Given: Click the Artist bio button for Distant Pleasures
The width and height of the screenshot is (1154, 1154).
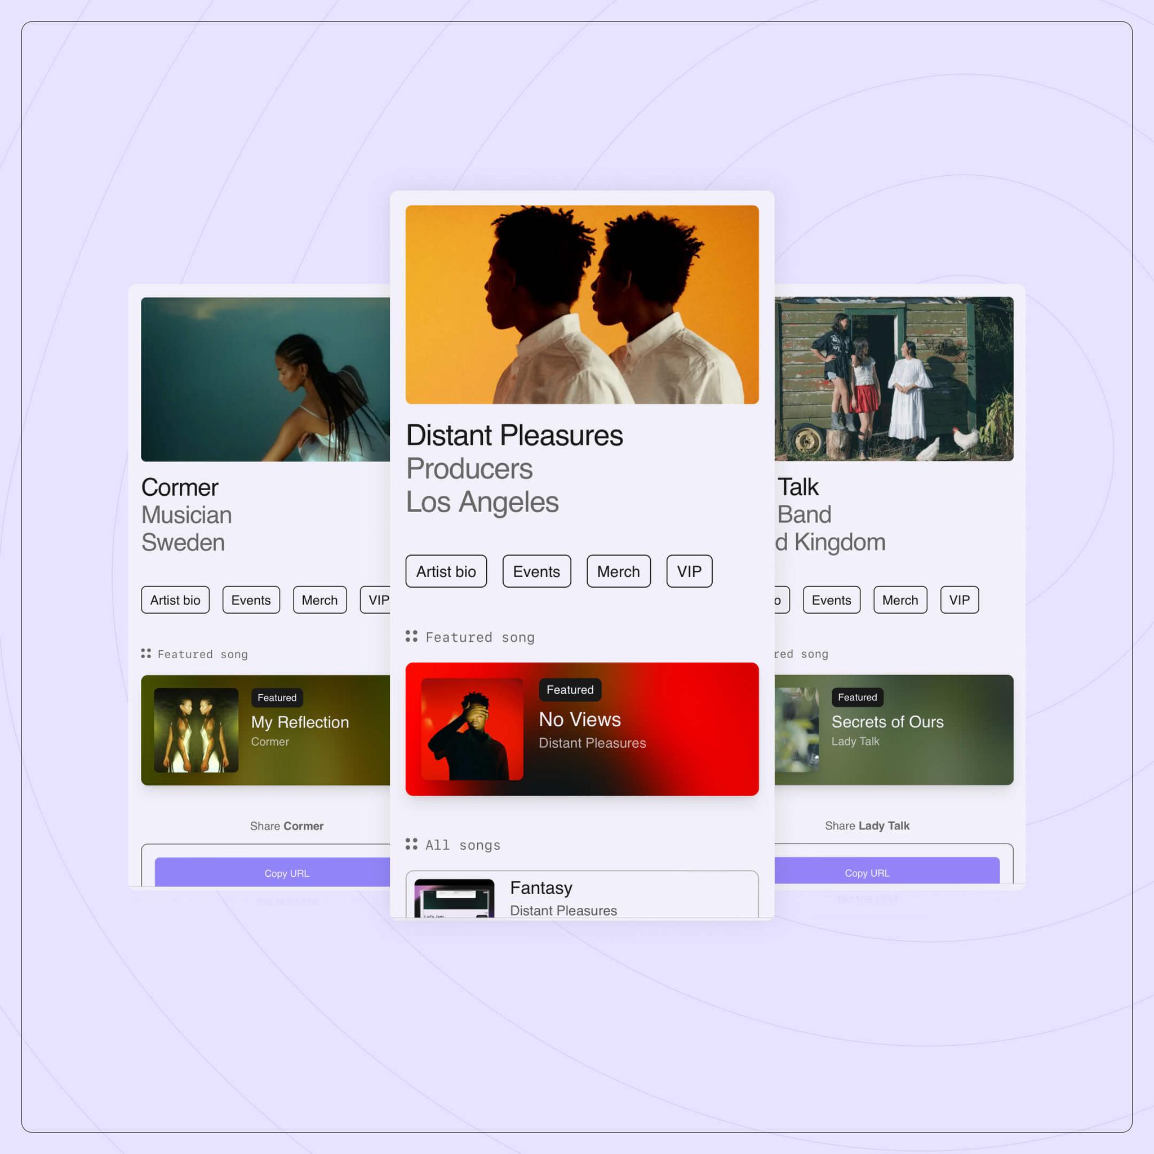Looking at the screenshot, I should (x=445, y=572).
